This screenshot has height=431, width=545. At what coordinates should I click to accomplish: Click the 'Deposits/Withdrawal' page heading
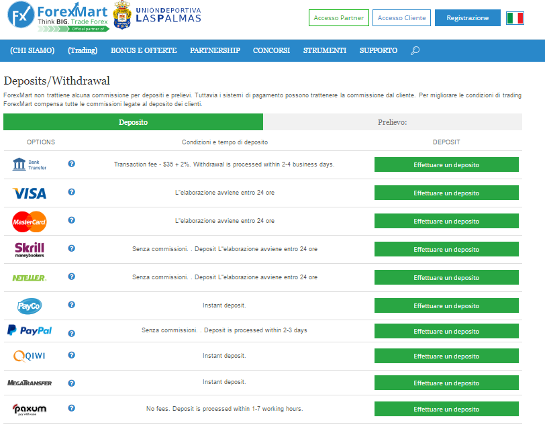click(56, 81)
